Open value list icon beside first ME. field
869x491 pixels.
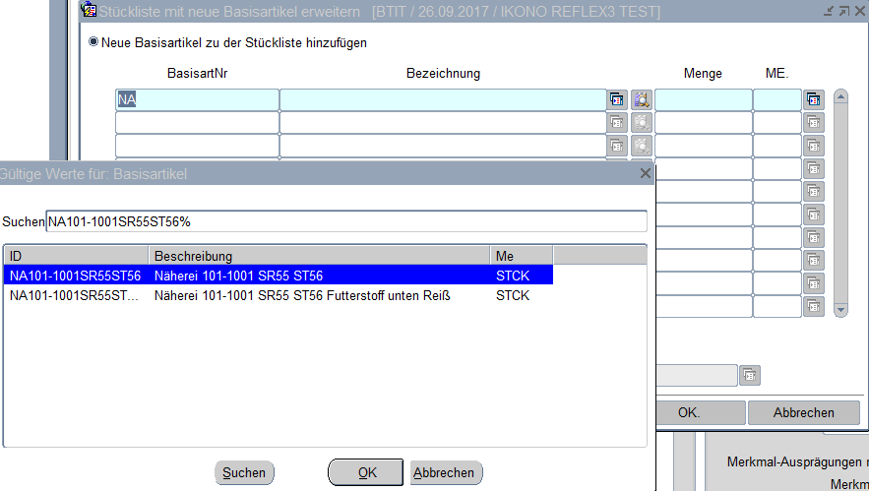(813, 99)
